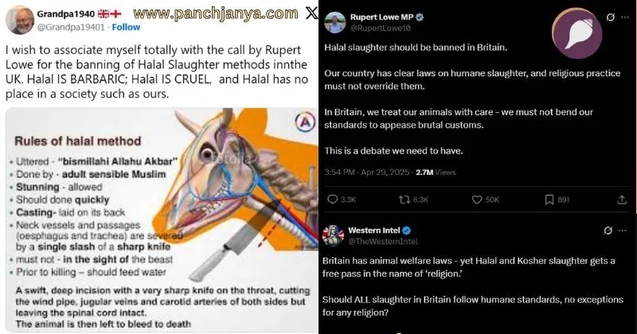Click Grok icon on Rupert Lowe's post
The width and height of the screenshot is (637, 334).
(610, 17)
